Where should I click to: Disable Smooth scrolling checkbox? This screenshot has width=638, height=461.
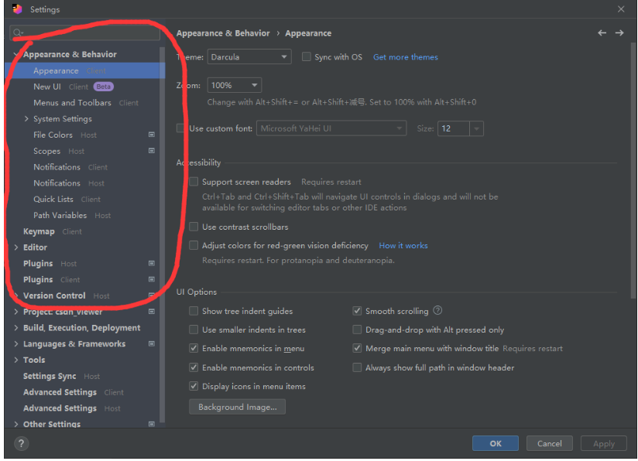[x=357, y=311]
